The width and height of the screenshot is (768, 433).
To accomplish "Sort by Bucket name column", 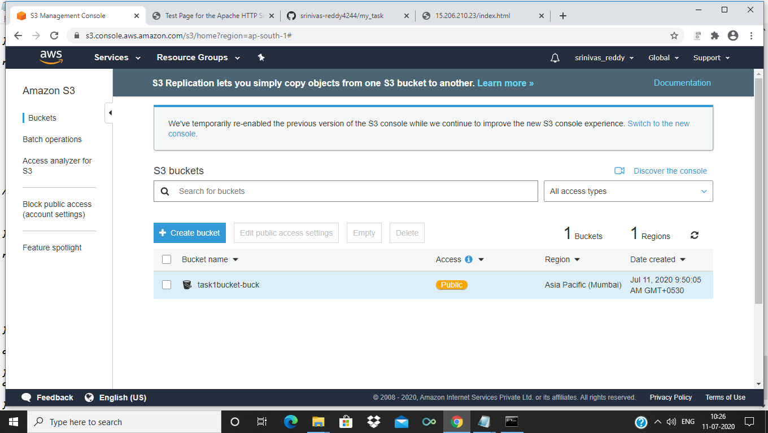I will click(210, 259).
